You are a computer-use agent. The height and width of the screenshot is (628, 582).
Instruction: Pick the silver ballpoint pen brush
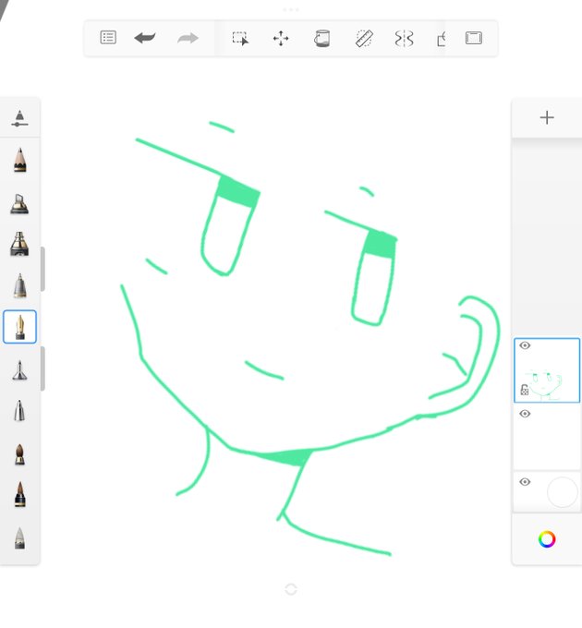pos(19,411)
